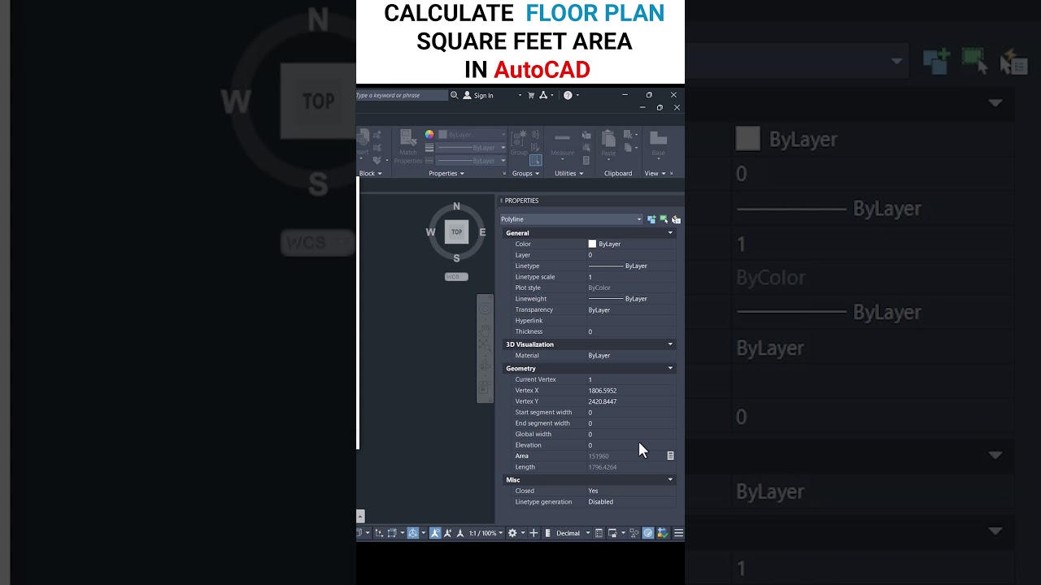
Task: Open the Help question mark icon
Action: click(x=568, y=95)
